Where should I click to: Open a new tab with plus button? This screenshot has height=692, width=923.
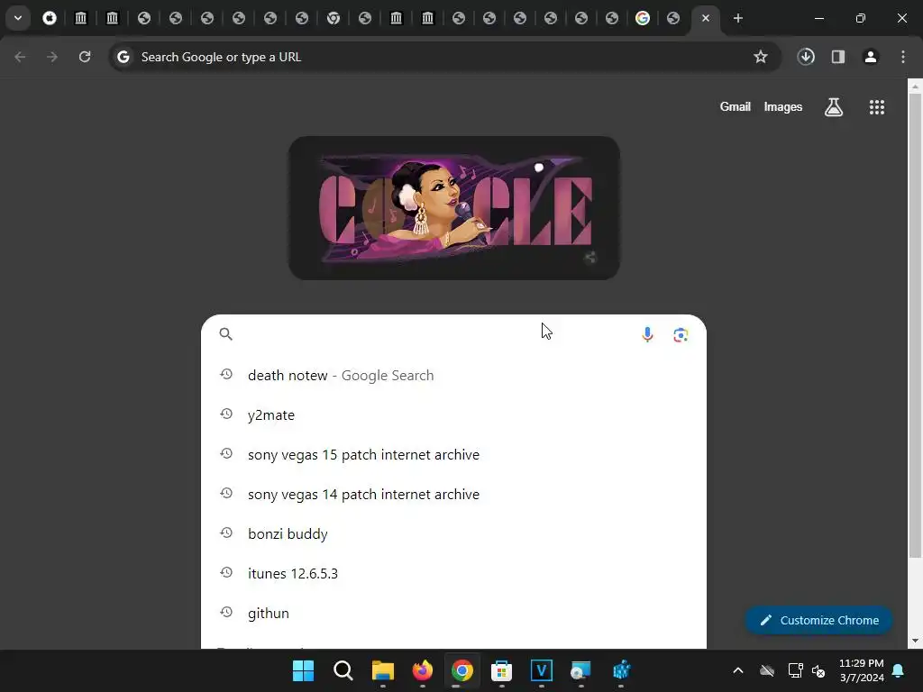tap(737, 18)
